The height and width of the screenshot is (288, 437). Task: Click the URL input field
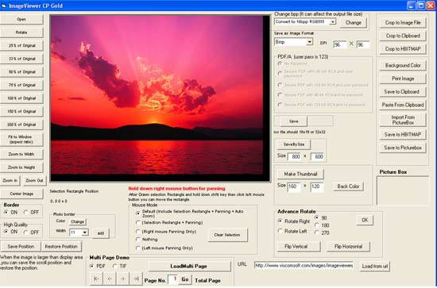tap(304, 266)
